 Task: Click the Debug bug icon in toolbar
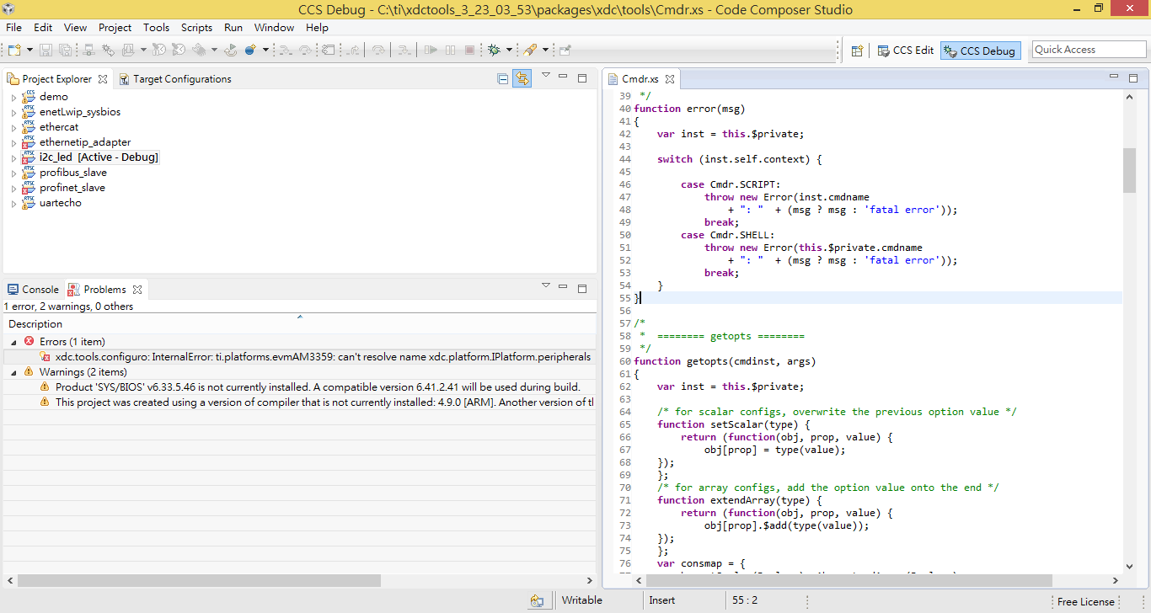[494, 51]
